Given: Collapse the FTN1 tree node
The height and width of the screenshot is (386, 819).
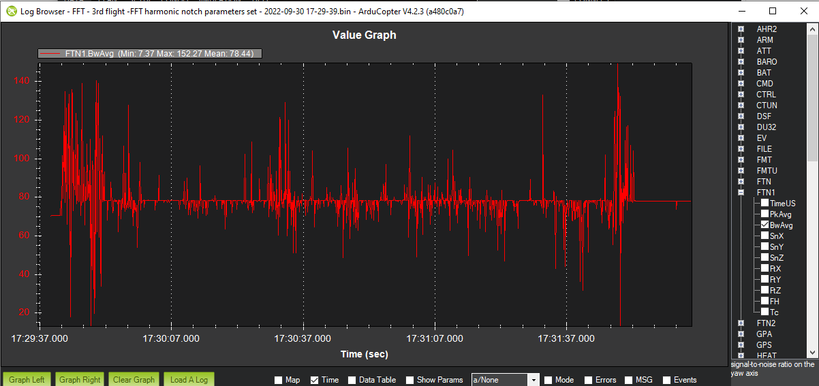Looking at the screenshot, I should (741, 193).
